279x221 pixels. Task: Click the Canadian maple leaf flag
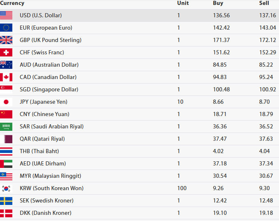coord(6,77)
